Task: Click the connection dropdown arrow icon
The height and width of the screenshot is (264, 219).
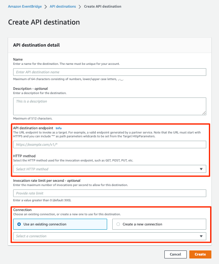Action: (x=201, y=236)
